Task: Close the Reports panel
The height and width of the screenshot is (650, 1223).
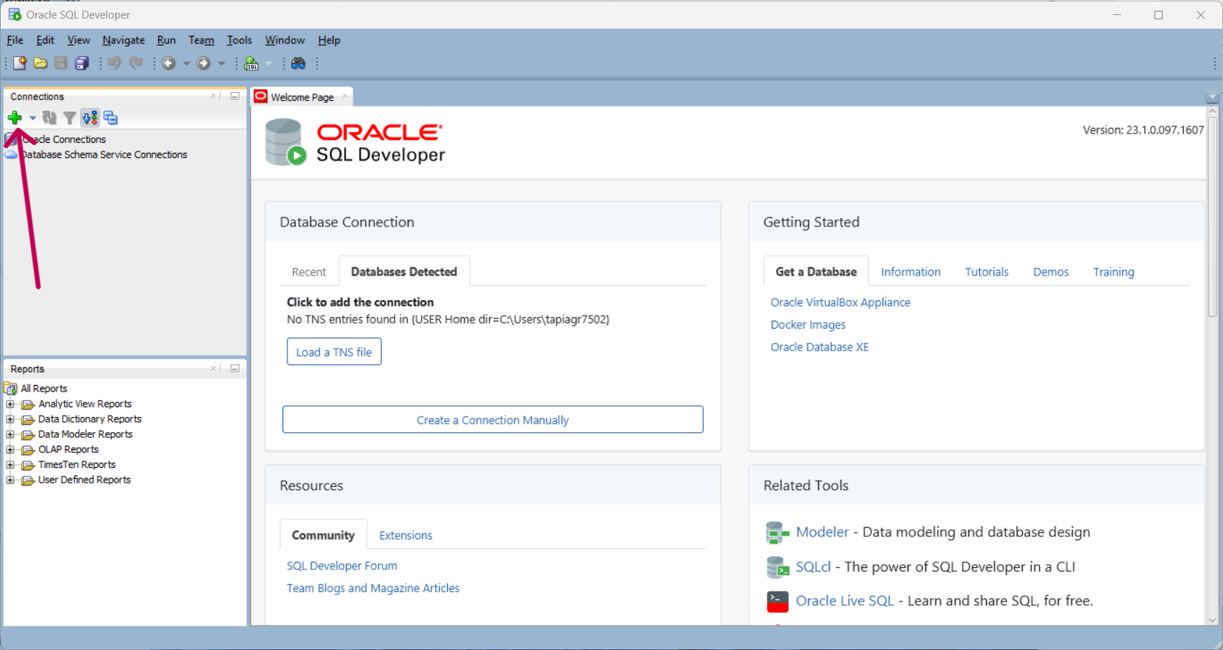Action: [213, 369]
